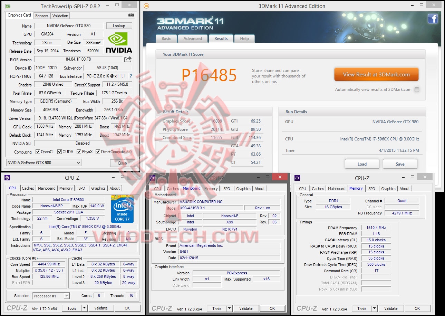Click the 3DMark 11 title bar app icon

[146, 6]
